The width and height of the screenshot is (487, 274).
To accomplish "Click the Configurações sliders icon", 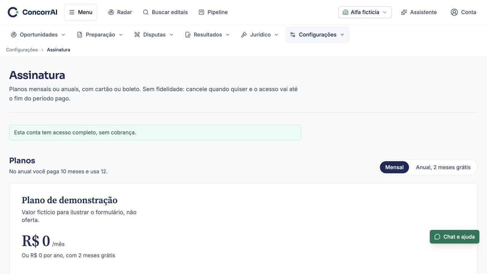I will coord(293,35).
